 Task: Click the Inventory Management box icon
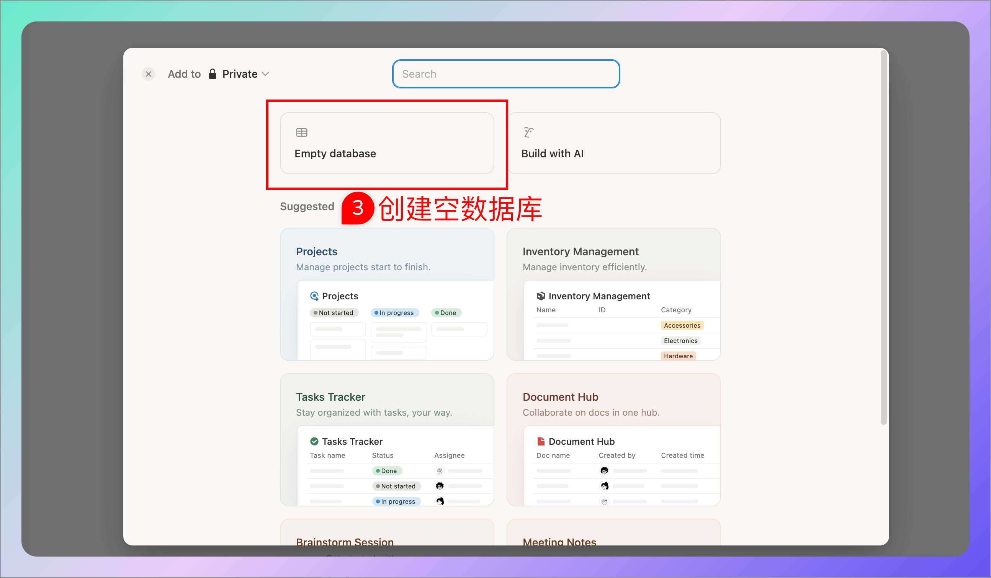pyautogui.click(x=541, y=296)
